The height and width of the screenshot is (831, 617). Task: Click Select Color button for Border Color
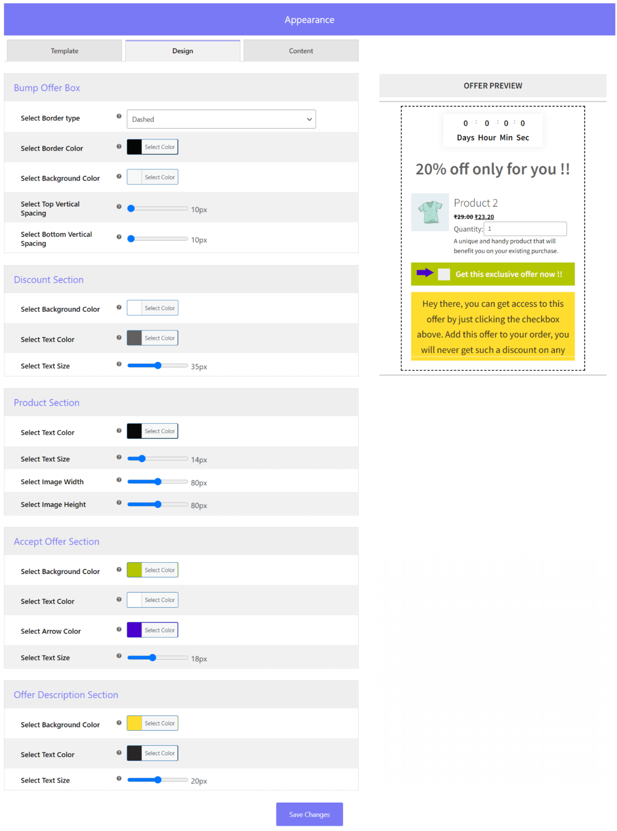(160, 147)
